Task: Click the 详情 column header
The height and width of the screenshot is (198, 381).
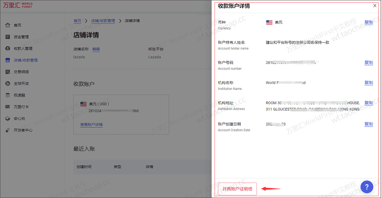Action: [149, 167]
